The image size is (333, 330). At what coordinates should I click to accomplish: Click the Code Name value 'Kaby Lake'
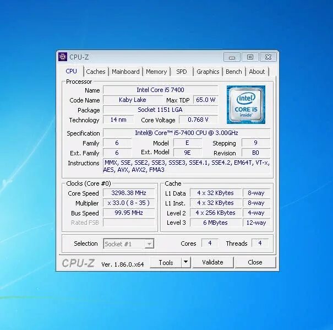point(133,100)
